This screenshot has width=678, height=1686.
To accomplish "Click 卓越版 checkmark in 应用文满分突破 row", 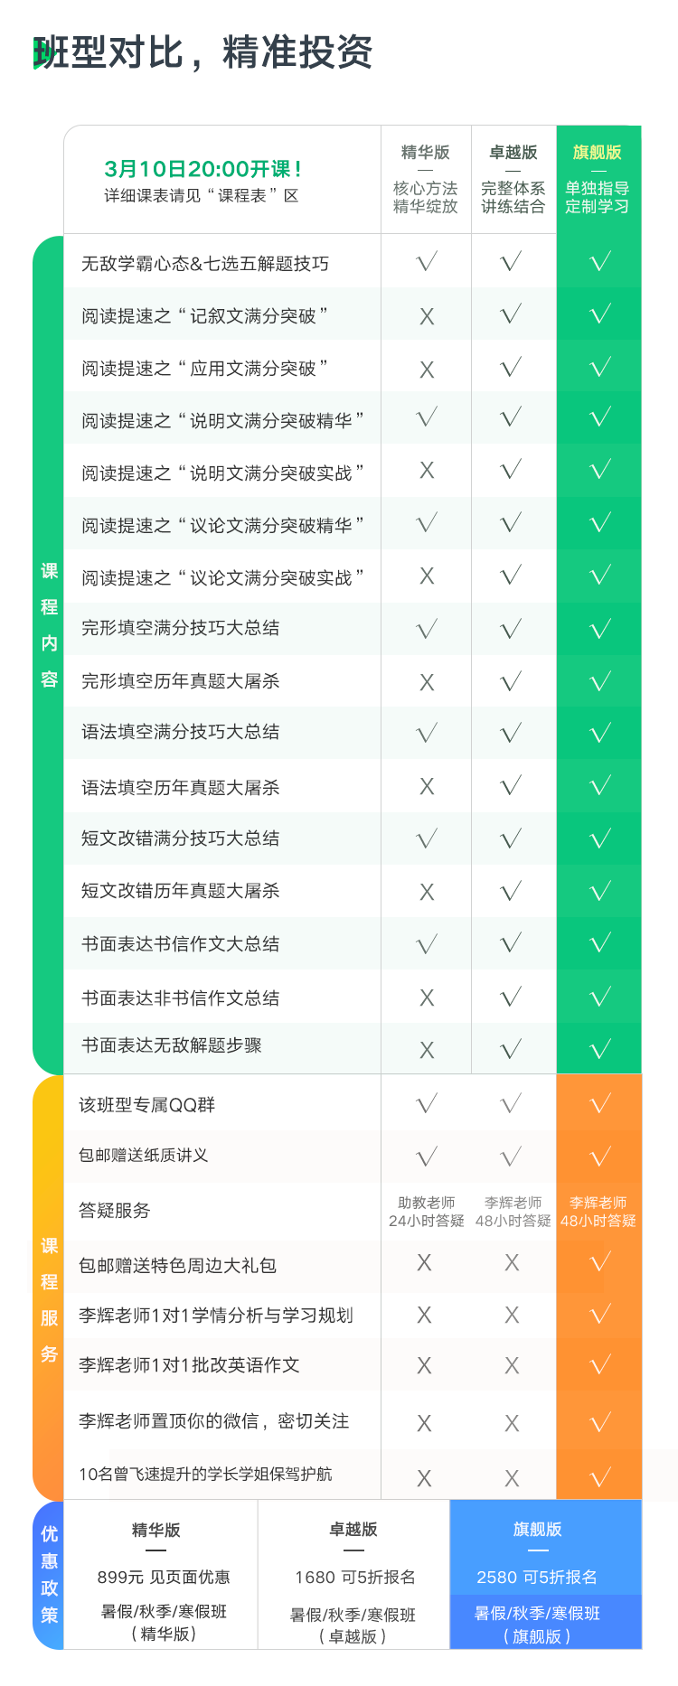I will [x=512, y=367].
